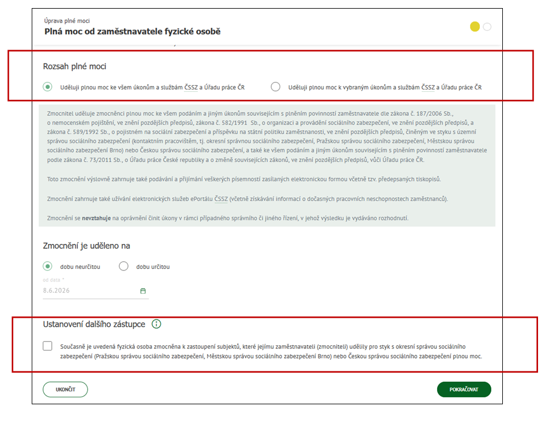Click the empty second step indicator circle
Screen dimensions: 549x421
pyautogui.click(x=487, y=27)
